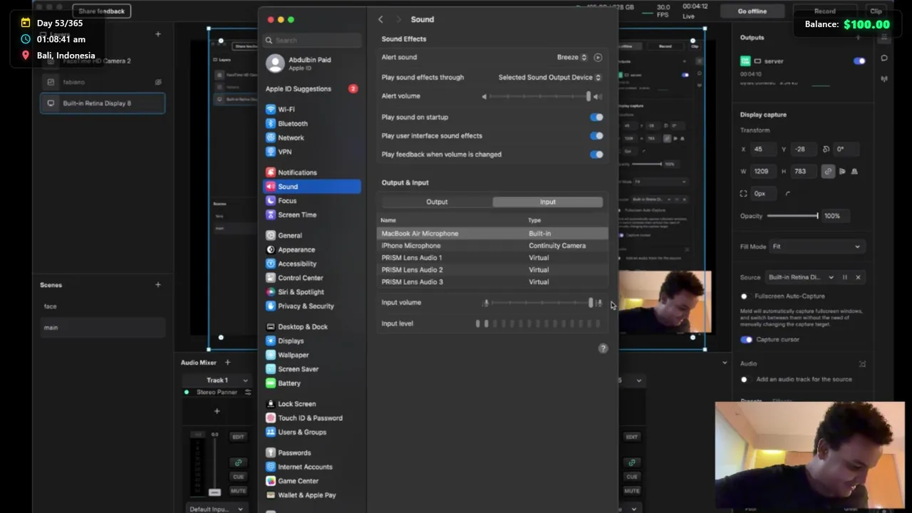
Task: Click the X position field
Action: click(x=764, y=150)
